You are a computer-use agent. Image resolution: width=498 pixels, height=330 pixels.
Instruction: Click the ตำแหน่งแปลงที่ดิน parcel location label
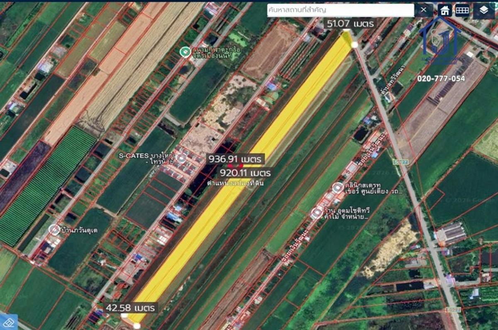pyautogui.click(x=235, y=183)
